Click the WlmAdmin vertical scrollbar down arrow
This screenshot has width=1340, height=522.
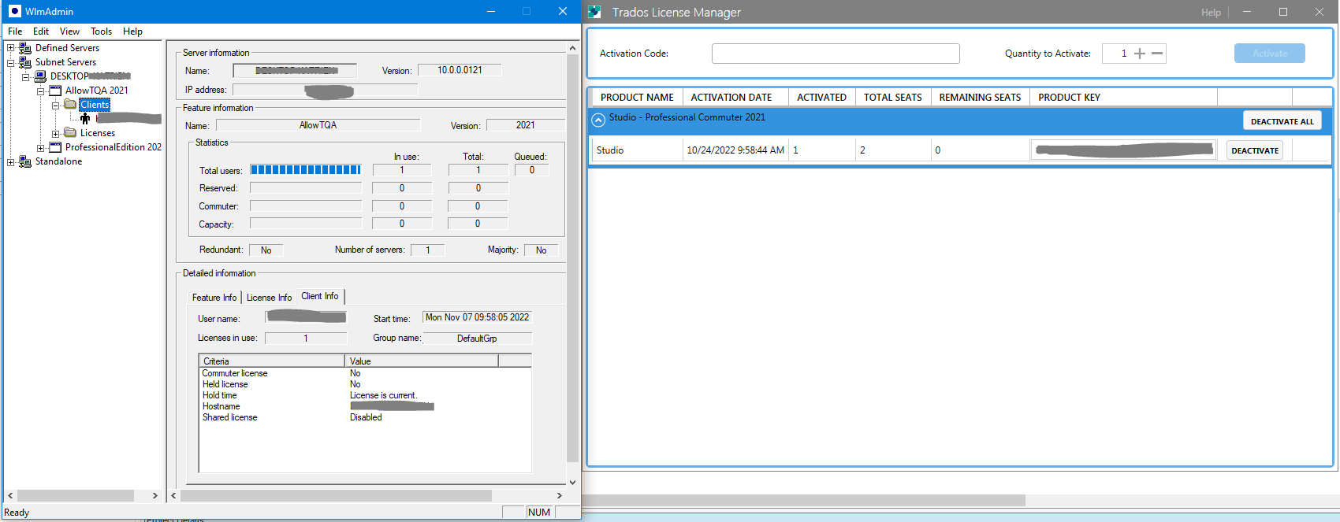click(x=572, y=482)
